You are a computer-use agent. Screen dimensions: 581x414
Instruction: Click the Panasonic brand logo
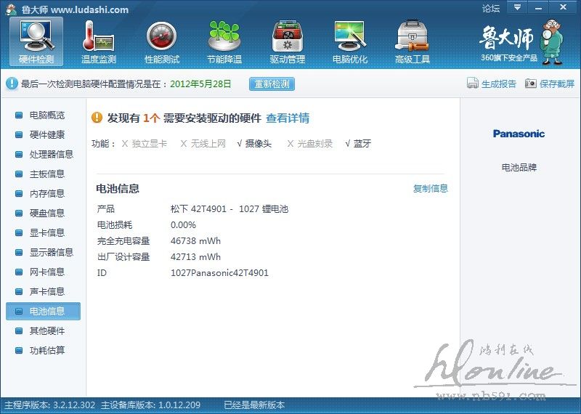click(519, 134)
